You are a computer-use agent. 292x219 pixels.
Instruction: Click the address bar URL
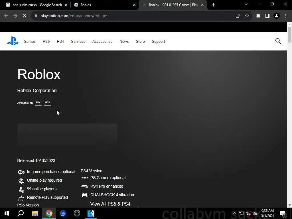[74, 16]
